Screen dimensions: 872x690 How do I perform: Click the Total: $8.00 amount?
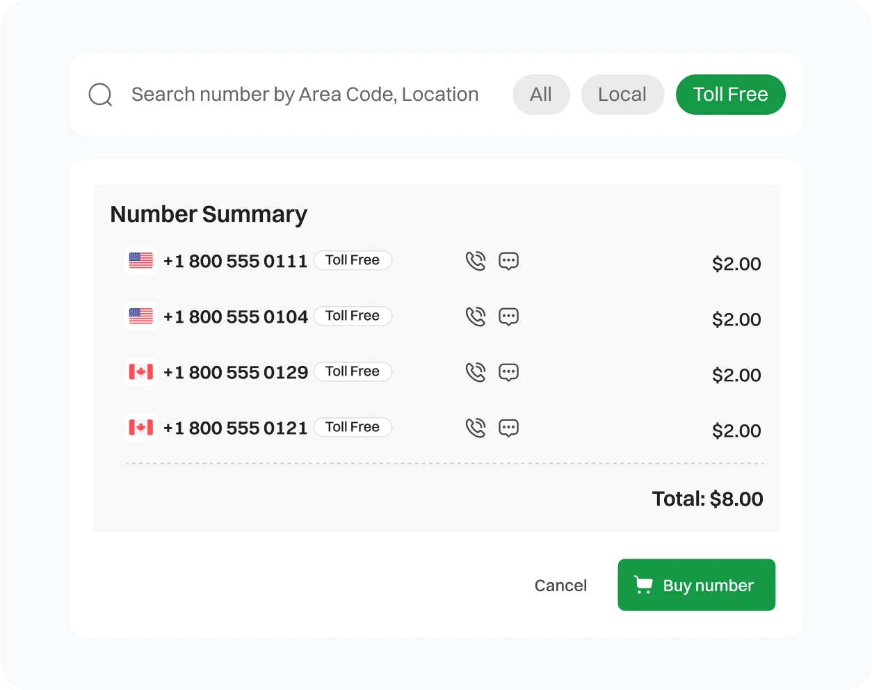(x=707, y=498)
